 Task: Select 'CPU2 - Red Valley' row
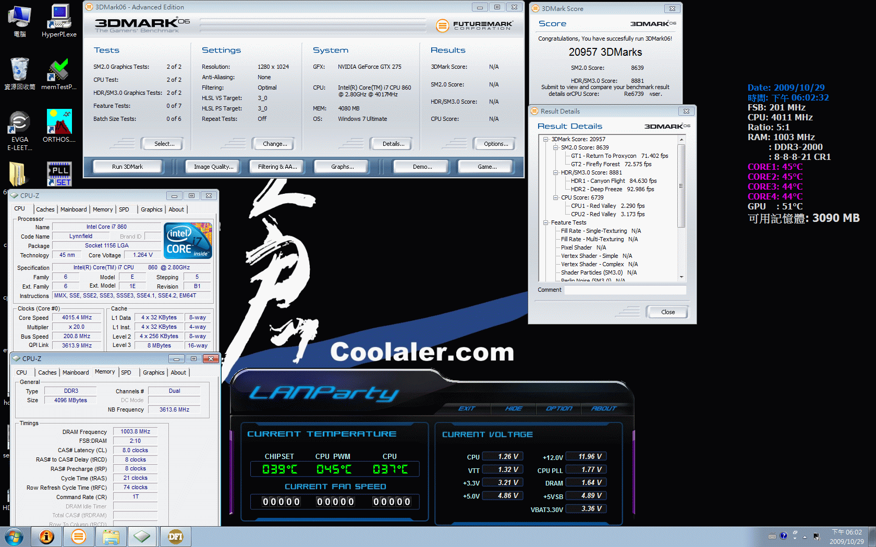(607, 214)
